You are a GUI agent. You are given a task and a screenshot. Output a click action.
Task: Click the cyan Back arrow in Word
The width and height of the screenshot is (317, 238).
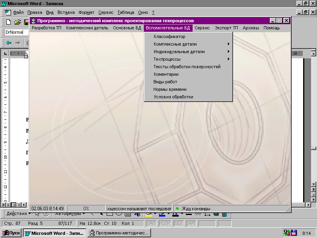coord(9,43)
